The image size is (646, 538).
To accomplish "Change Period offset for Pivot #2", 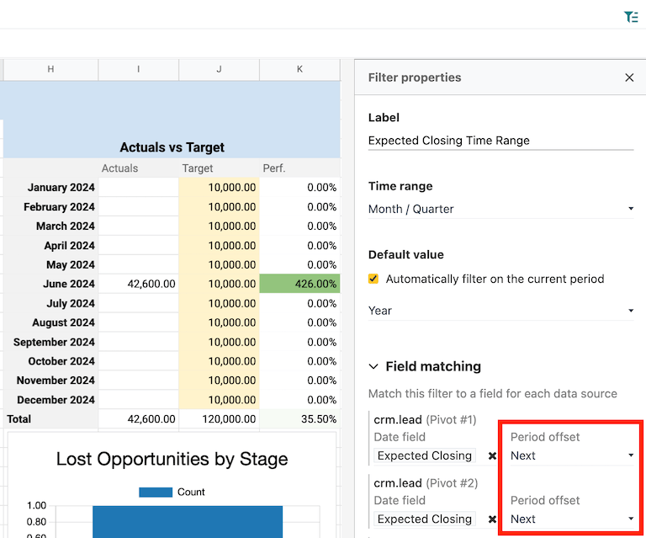I will [572, 519].
